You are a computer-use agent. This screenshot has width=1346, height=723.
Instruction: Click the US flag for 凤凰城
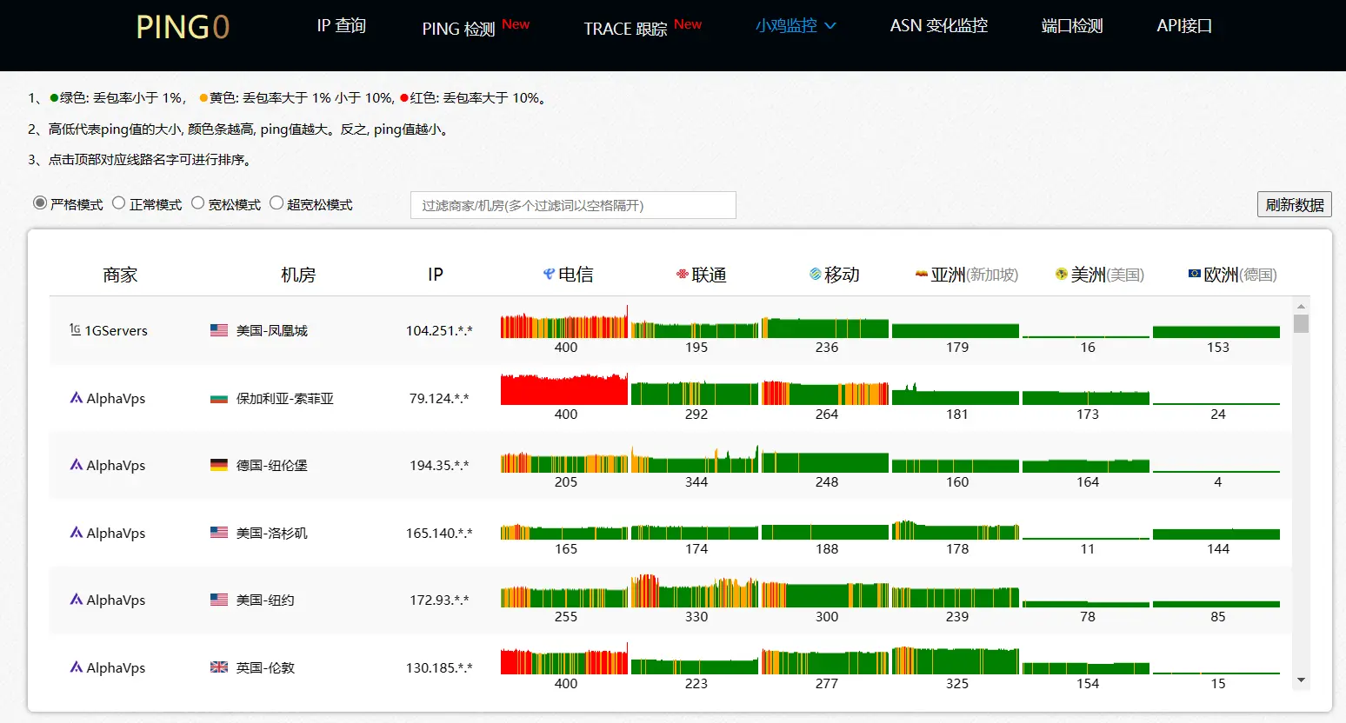click(x=219, y=330)
